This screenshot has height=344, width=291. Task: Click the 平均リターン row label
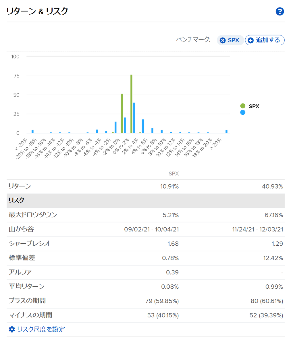(26, 286)
